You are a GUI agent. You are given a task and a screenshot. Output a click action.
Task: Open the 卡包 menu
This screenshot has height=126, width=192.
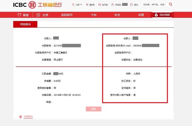coord(94,15)
